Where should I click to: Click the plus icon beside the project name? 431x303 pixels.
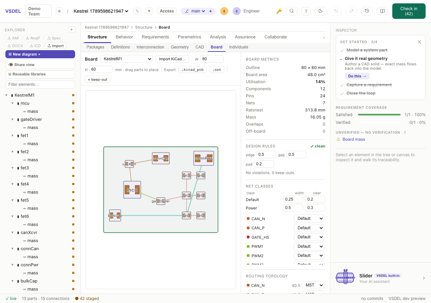click(149, 11)
